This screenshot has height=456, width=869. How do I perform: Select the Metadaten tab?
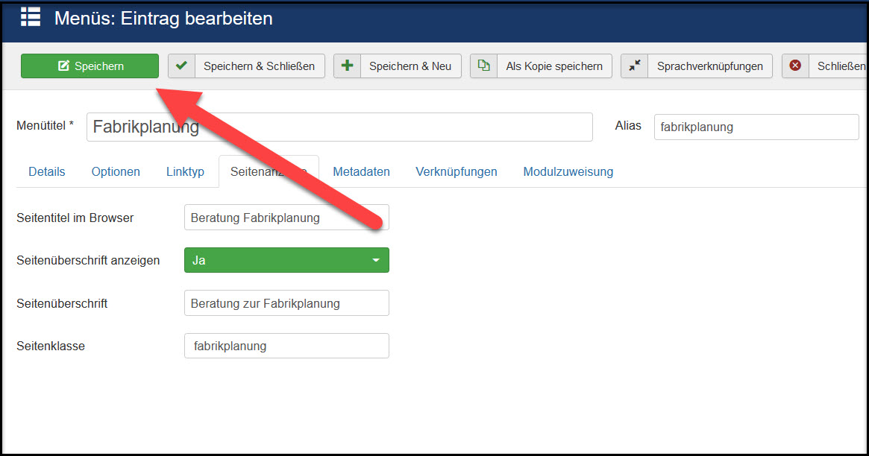[x=361, y=171]
